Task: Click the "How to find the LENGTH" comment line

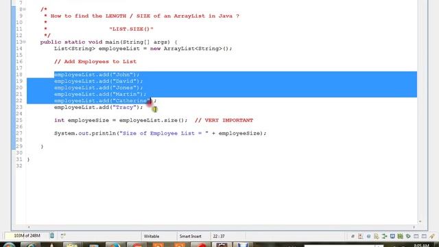Action: [x=145, y=16]
